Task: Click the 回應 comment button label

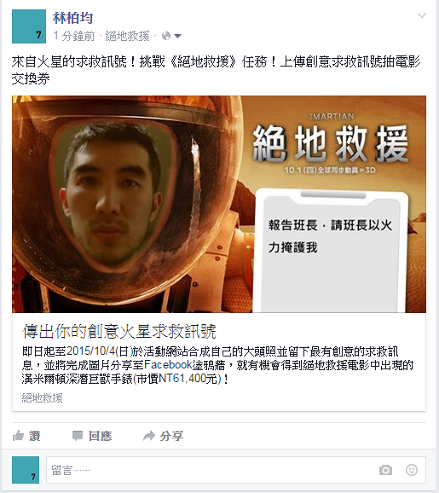Action: tap(101, 436)
